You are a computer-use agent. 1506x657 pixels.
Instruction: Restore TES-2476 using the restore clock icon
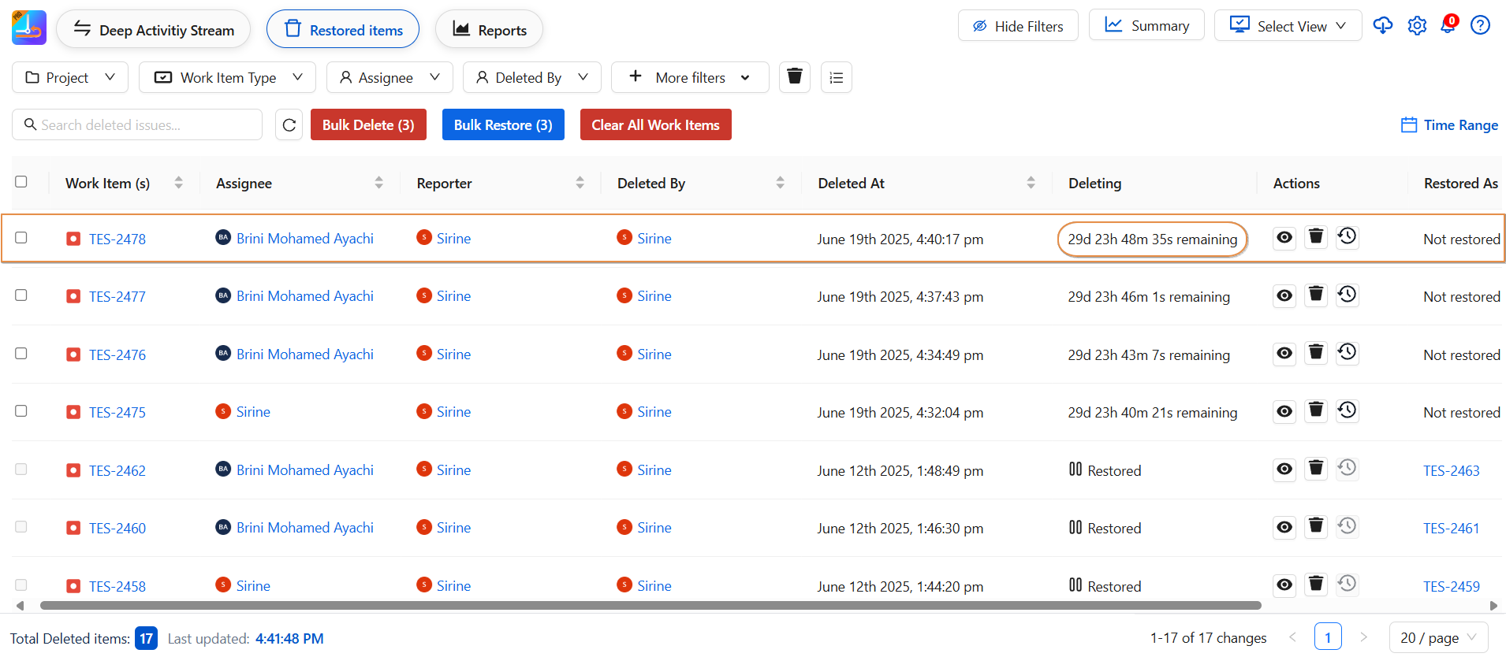coord(1348,353)
